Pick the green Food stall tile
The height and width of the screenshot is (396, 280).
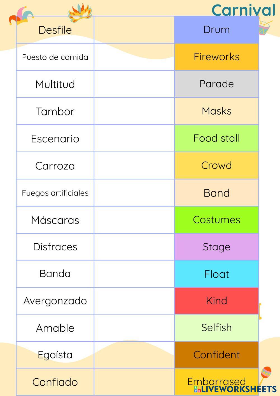(216, 138)
